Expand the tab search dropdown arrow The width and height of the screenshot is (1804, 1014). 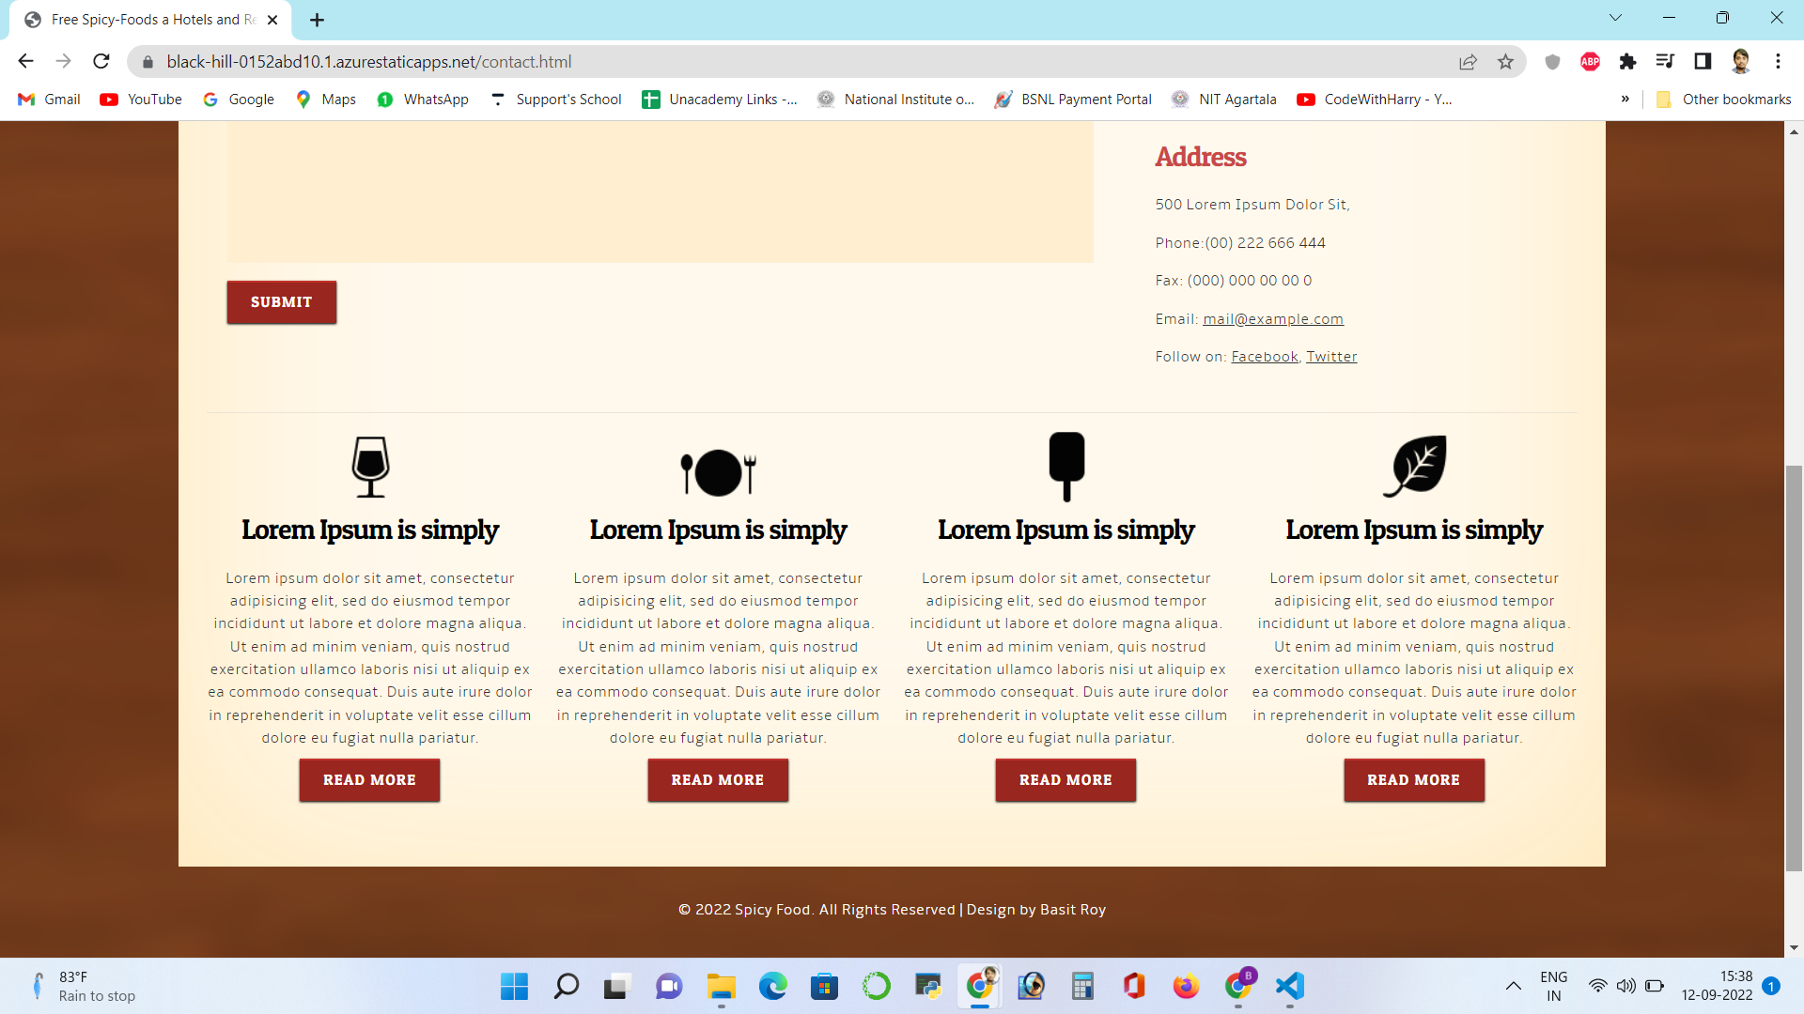(1615, 18)
